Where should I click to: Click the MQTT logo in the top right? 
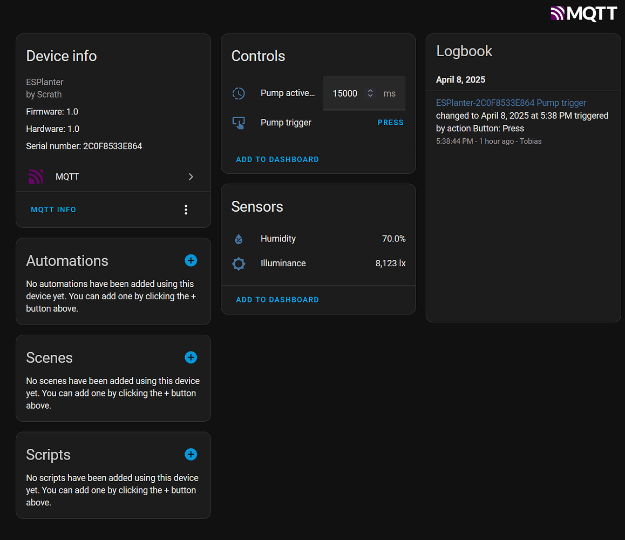point(583,13)
